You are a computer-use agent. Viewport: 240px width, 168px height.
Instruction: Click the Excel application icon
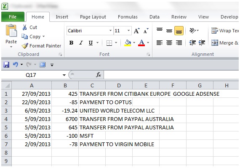(x=5, y=6)
